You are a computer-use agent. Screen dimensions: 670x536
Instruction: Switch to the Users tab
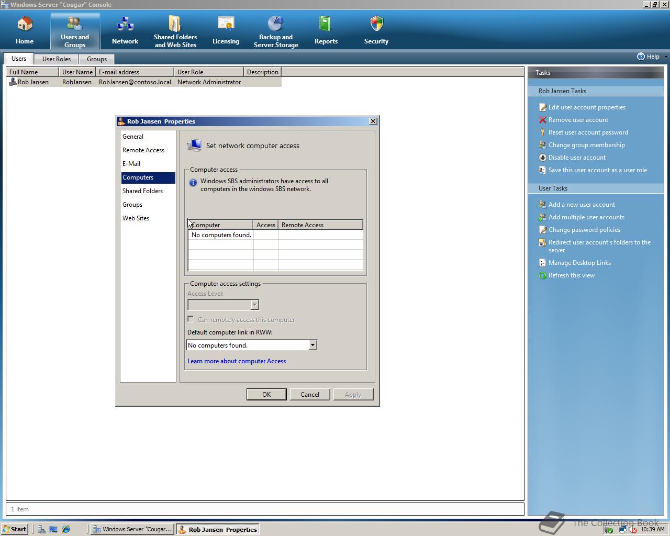click(19, 59)
